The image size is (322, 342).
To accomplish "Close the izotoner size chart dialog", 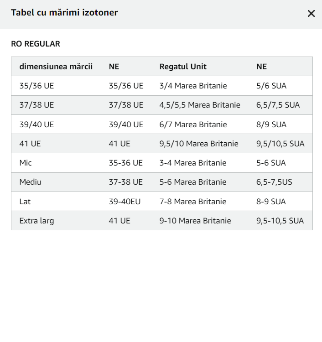I will point(311,14).
